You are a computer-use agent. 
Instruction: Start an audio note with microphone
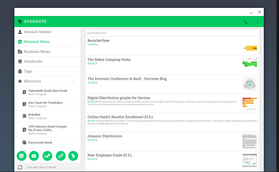[73, 156]
